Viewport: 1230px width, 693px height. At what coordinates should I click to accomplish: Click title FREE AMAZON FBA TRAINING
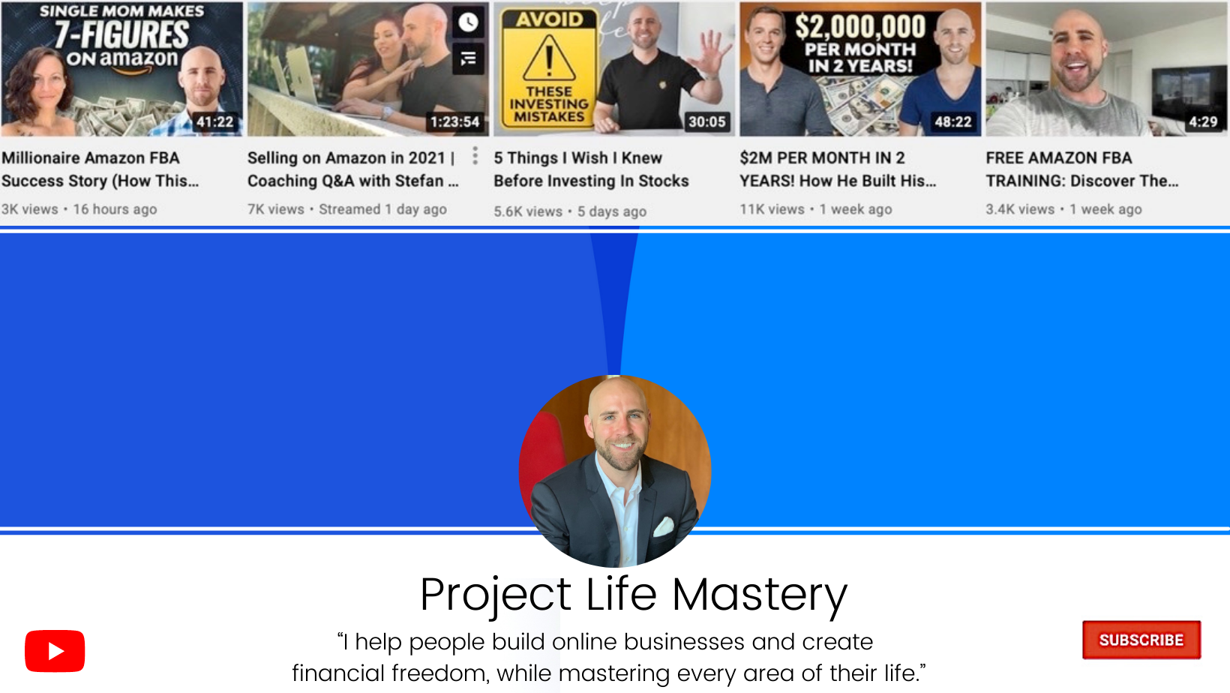click(1082, 169)
